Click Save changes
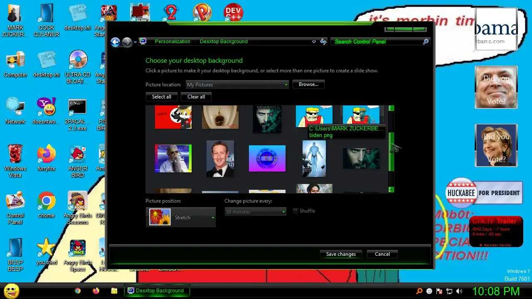 [x=341, y=254]
